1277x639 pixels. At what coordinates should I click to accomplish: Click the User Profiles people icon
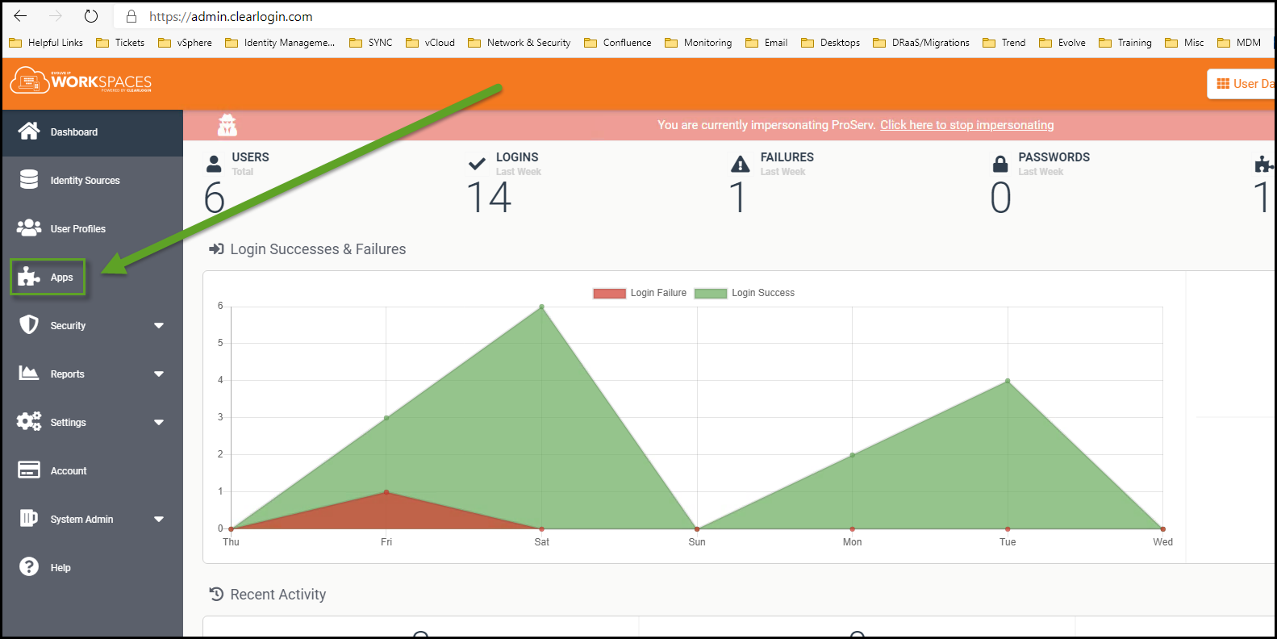[x=29, y=228]
